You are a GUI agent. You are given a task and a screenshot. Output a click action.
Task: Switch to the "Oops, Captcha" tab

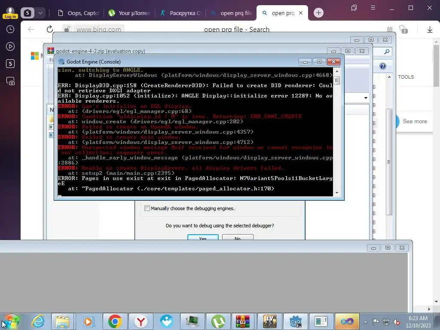coord(78,13)
